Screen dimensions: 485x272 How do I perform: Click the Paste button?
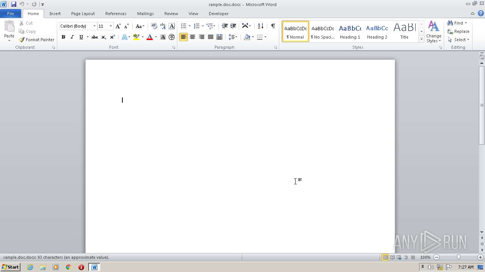(x=9, y=31)
